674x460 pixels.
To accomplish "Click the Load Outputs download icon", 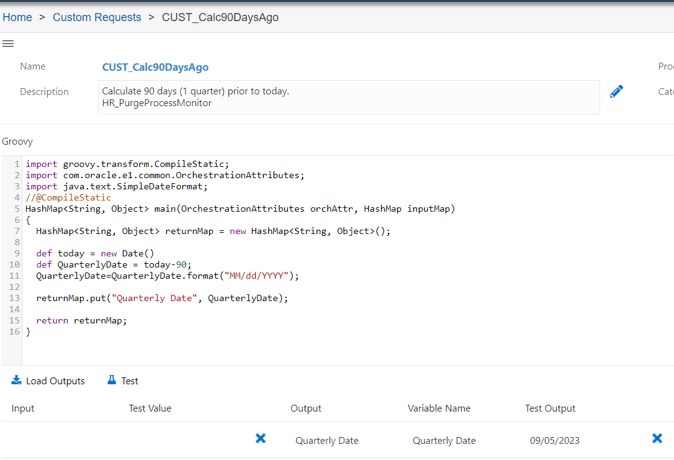I will [16, 380].
